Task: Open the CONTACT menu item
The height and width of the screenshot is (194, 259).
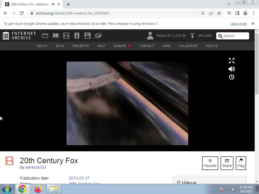Action: coord(146,46)
